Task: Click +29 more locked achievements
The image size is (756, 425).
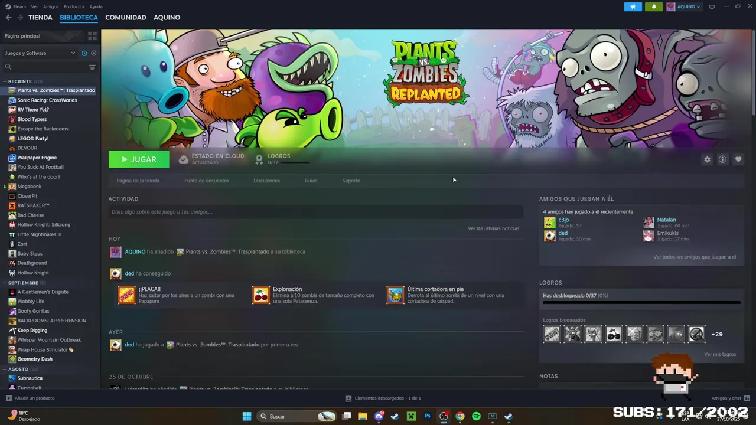Action: [716, 334]
